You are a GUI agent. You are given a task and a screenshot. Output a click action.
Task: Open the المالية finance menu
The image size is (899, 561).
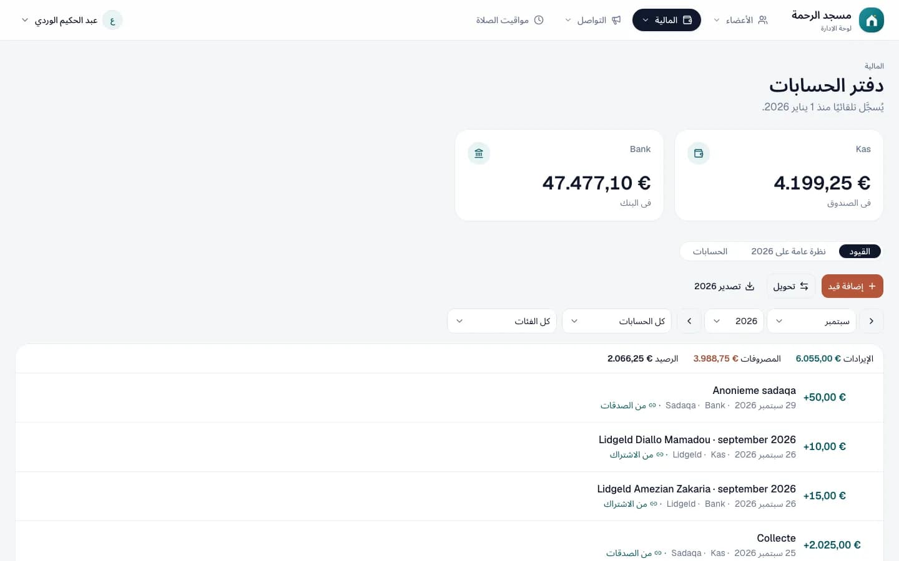[667, 20]
